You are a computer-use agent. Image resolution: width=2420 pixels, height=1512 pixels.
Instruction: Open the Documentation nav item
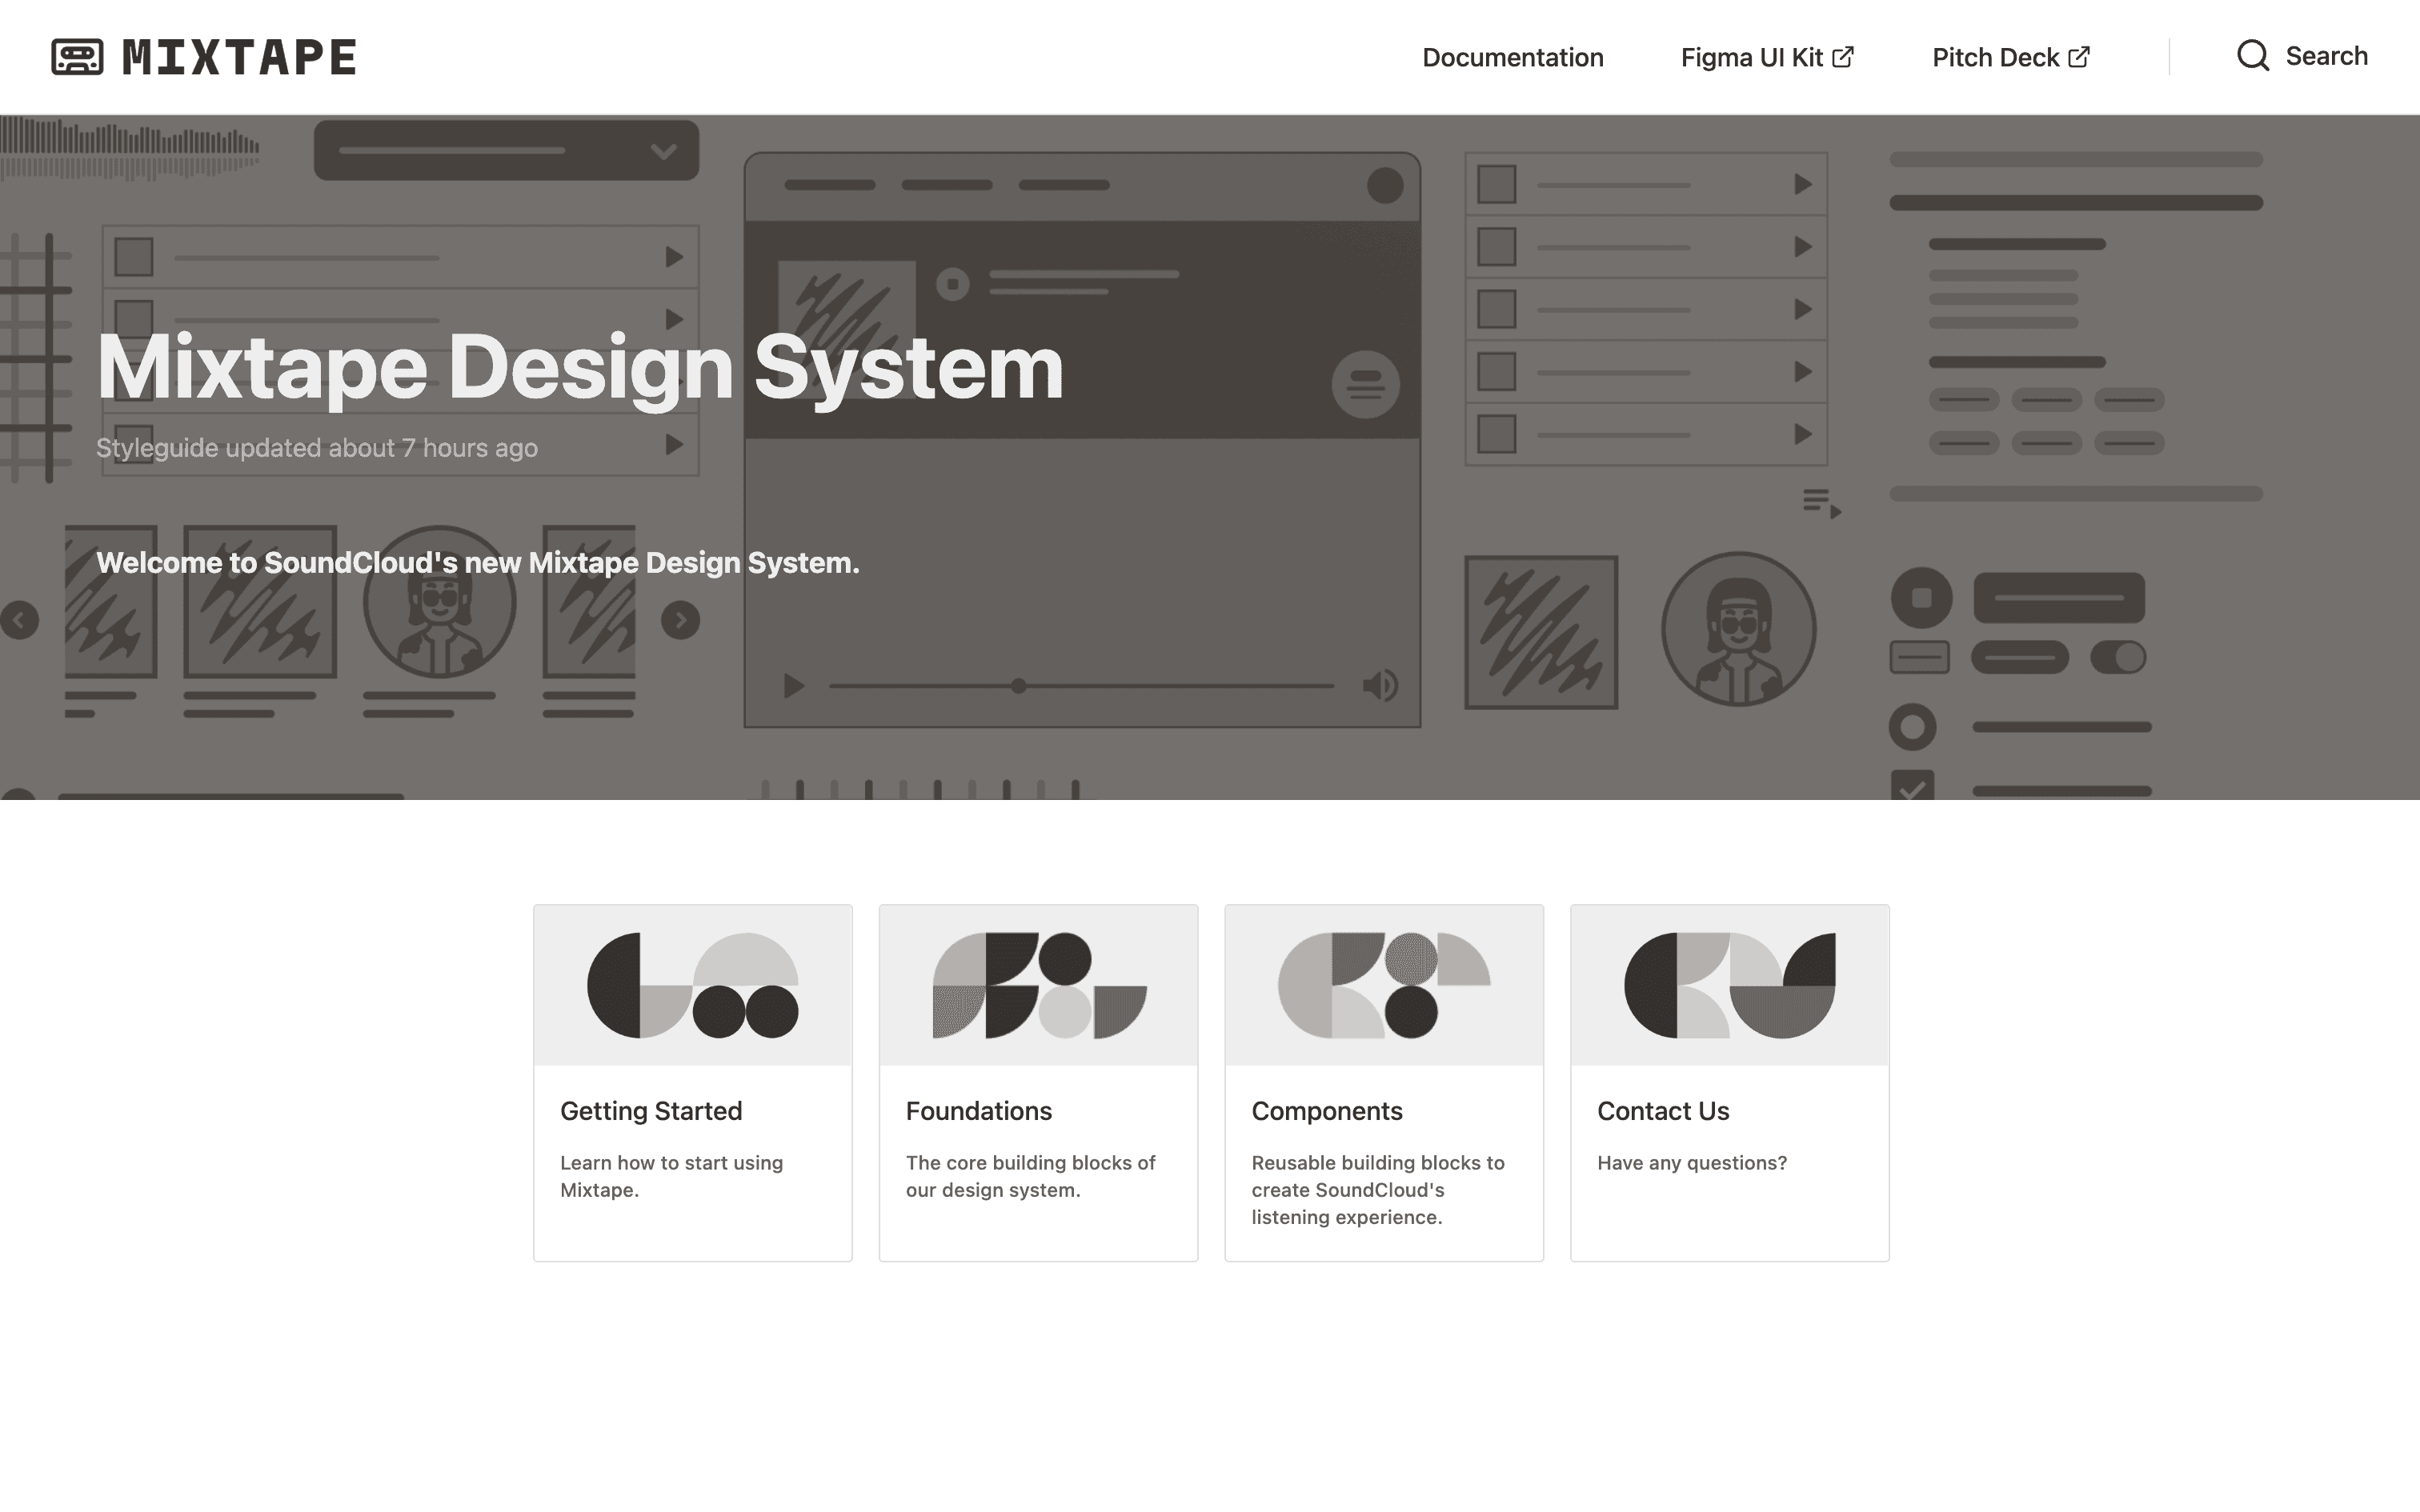click(x=1512, y=57)
